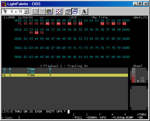Viewport: 150px width, 121px height.
Task: Click channel 0081 header
Action: coord(18,57)
